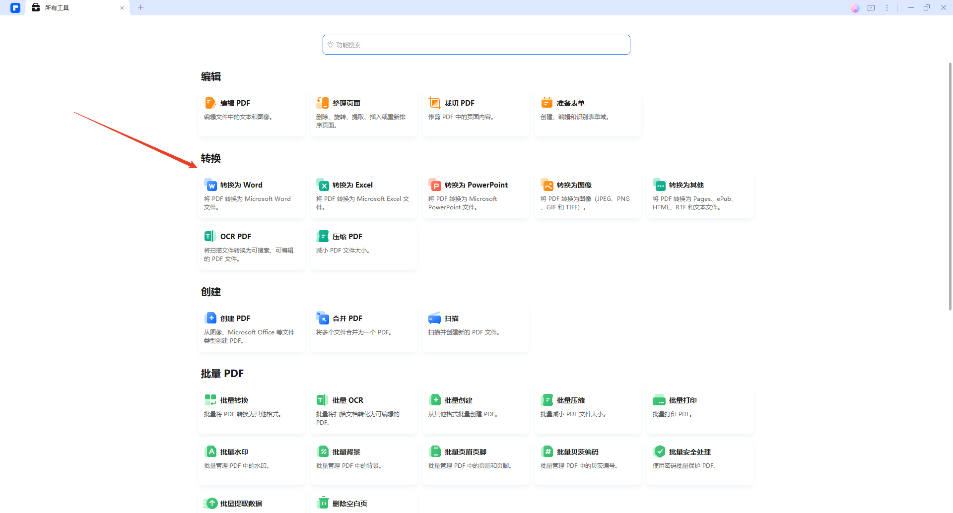The height and width of the screenshot is (513, 953).
Task: Click the vertical scrollbar on the right
Action: pyautogui.click(x=950, y=187)
